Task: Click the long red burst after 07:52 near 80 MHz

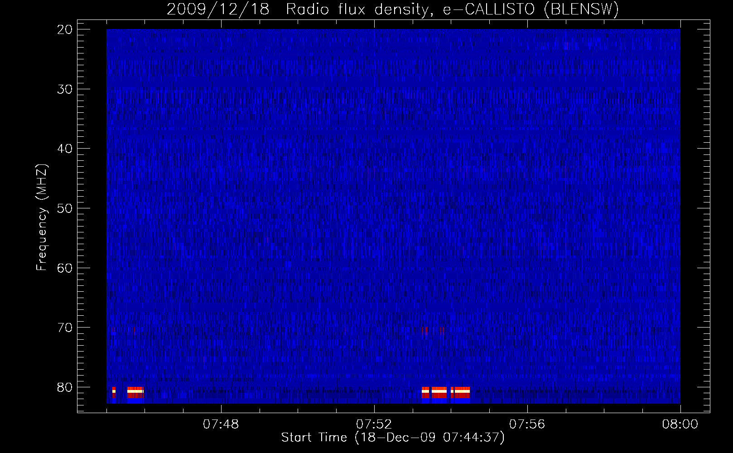Action: point(446,392)
